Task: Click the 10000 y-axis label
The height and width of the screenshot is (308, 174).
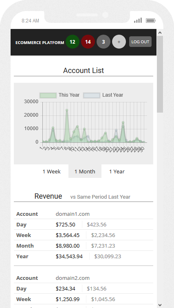Action: coord(31,129)
